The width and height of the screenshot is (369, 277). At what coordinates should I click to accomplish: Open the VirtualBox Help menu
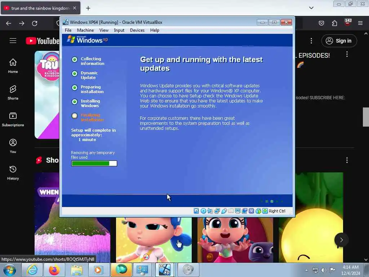(x=155, y=30)
